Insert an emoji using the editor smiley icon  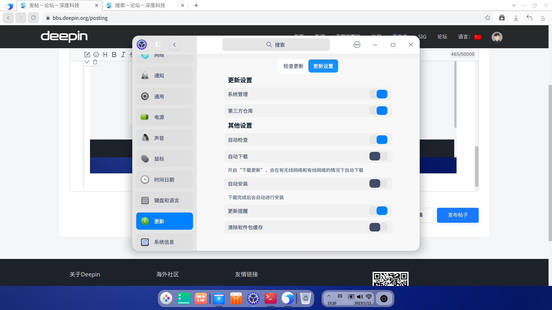pos(96,55)
